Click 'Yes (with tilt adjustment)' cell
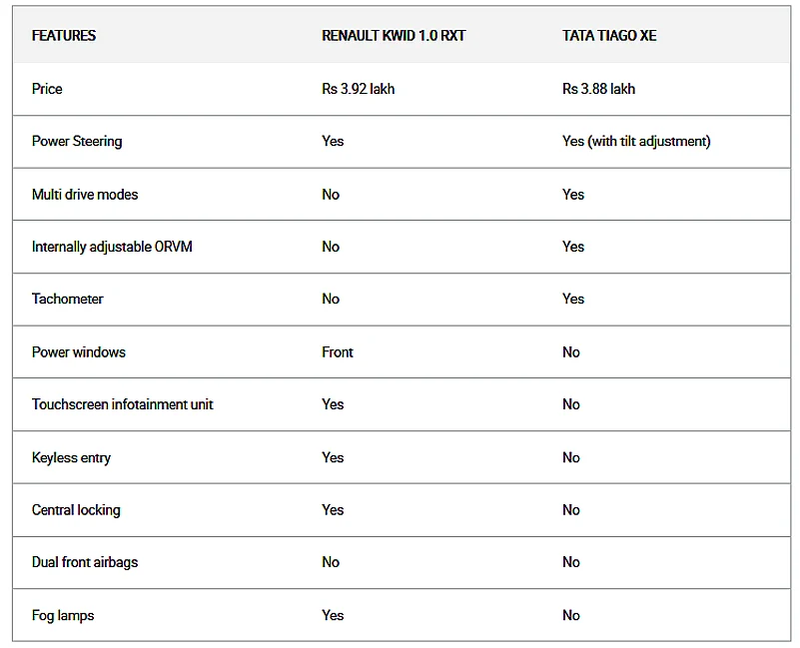 click(636, 142)
